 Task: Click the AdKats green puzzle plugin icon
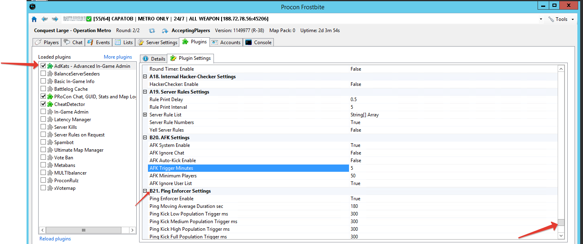(x=50, y=66)
